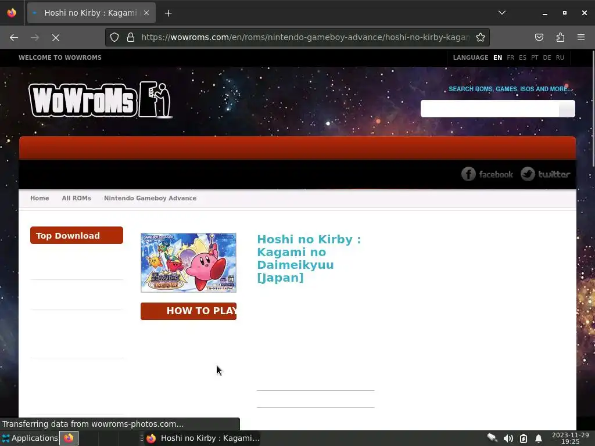Open the notifications bell icon
This screenshot has height=446, width=595.
pyautogui.click(x=539, y=438)
